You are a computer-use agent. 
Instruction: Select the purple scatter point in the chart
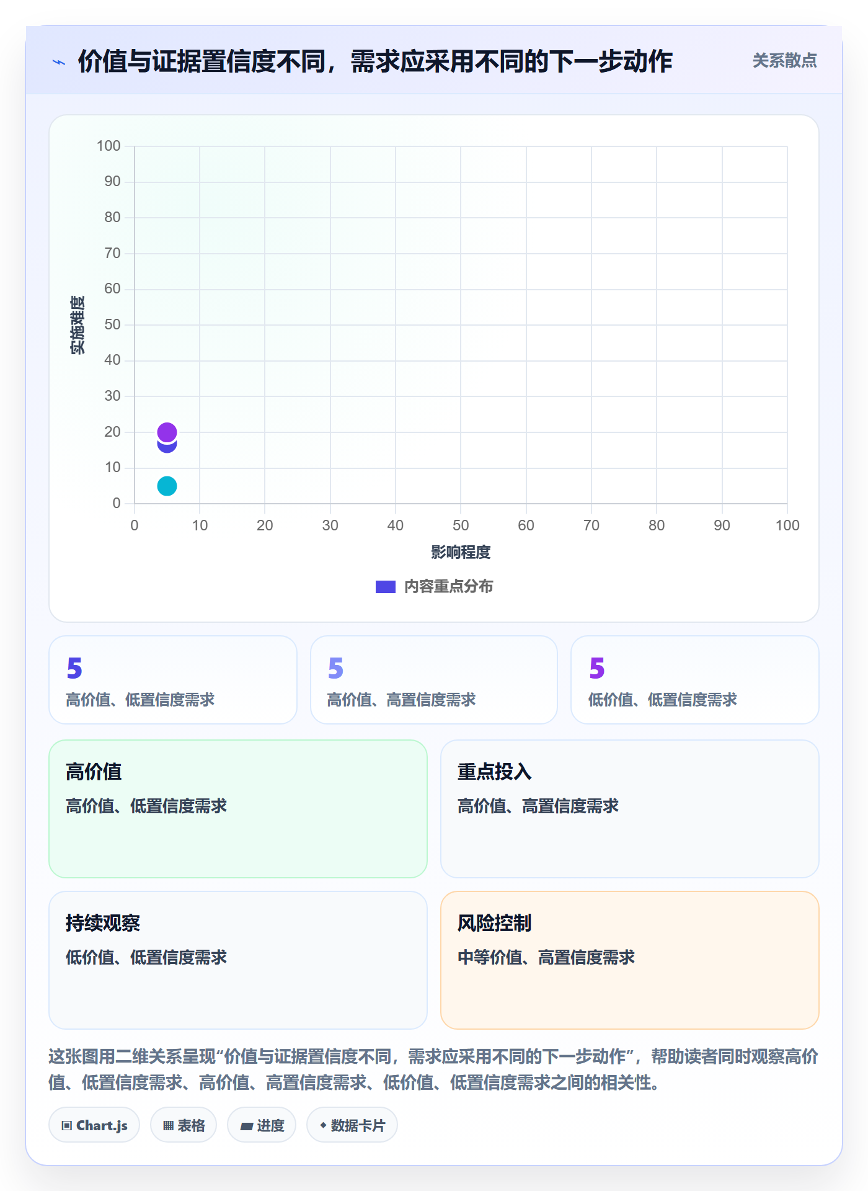tap(167, 432)
